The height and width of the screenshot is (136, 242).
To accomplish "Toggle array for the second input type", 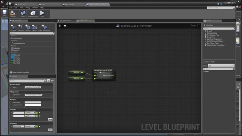I will tap(37, 116).
